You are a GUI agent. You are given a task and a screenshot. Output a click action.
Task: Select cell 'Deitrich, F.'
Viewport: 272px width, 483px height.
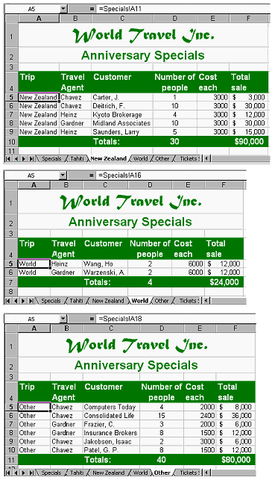pyautogui.click(x=122, y=106)
